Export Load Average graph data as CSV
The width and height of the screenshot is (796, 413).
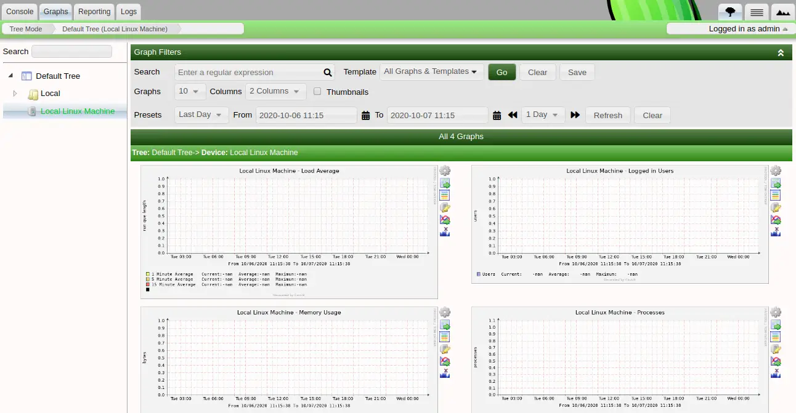pos(445,183)
